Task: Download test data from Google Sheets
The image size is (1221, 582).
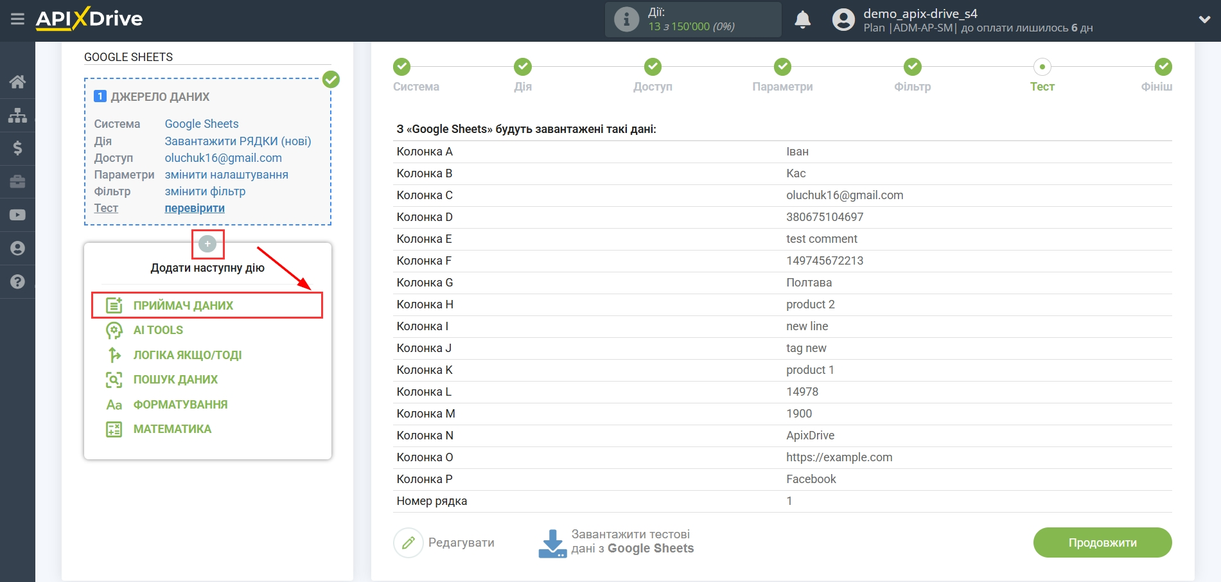Action: (617, 542)
